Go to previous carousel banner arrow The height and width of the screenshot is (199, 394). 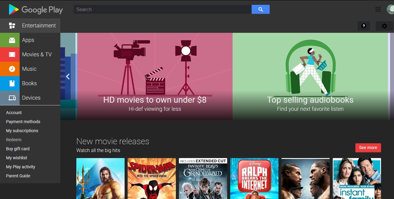[x=68, y=76]
